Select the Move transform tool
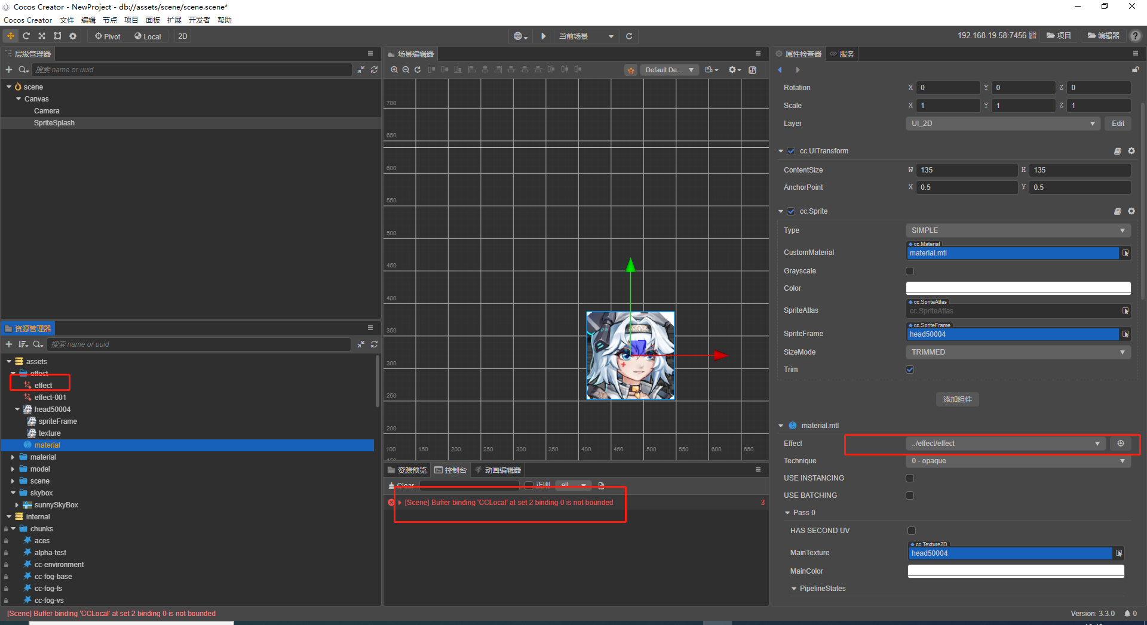The width and height of the screenshot is (1147, 625). (11, 36)
